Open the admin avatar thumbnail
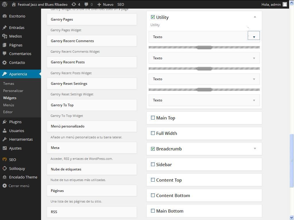The width and height of the screenshot is (294, 220). 285,5
